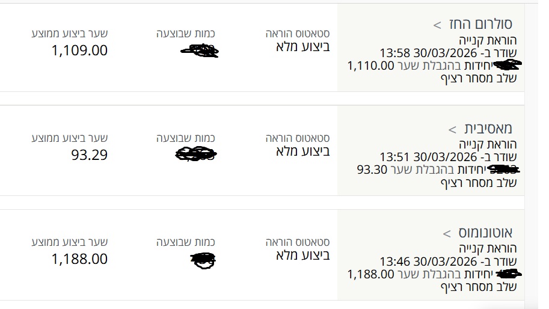The image size is (549, 309).
Task: Open the מאסיבית stock name
Action: [x=488, y=129]
